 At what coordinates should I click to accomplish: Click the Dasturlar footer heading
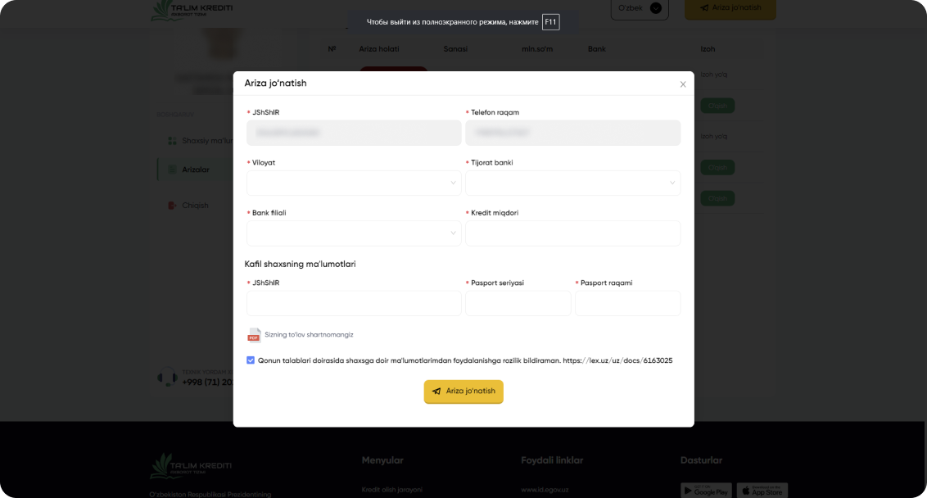(x=701, y=460)
